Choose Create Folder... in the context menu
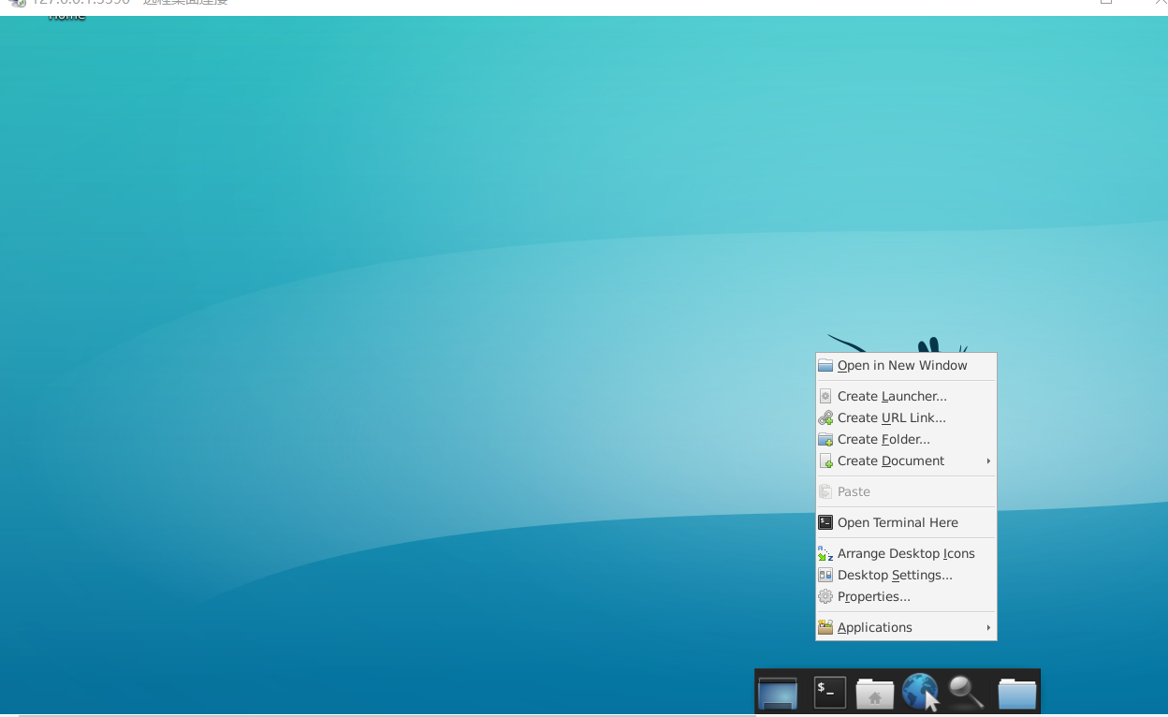The height and width of the screenshot is (717, 1168). 906,439
